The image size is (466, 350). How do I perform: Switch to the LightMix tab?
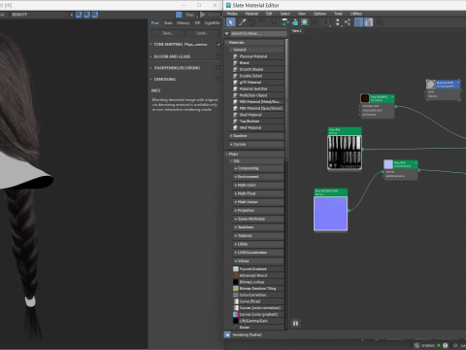click(212, 23)
